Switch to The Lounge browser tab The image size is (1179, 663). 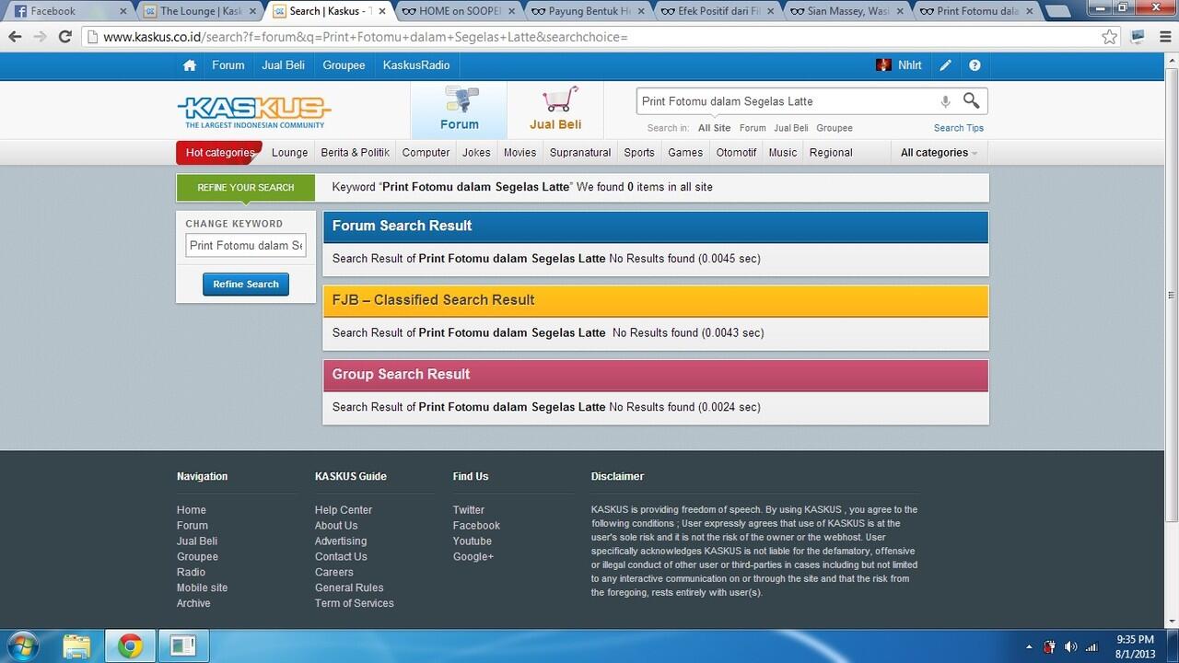pyautogui.click(x=199, y=11)
